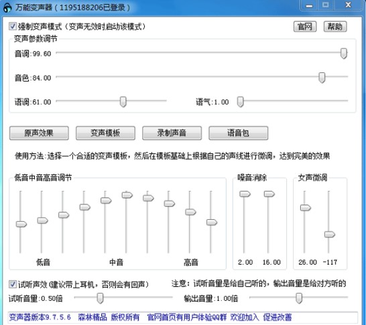Viewport: 366px width, 325px height.
Task: Click the 输出音量 slider thumb at 1.00倍
Action: 299,298
